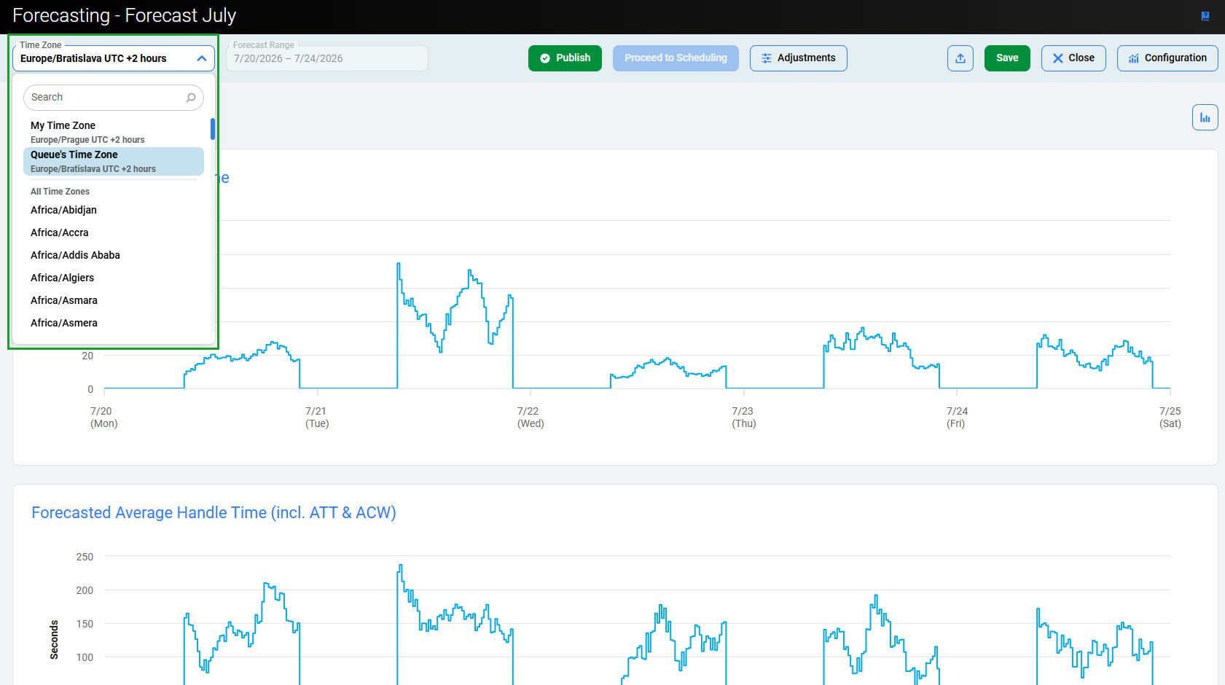Publish the forecast
The height and width of the screenshot is (685, 1225).
coord(565,58)
